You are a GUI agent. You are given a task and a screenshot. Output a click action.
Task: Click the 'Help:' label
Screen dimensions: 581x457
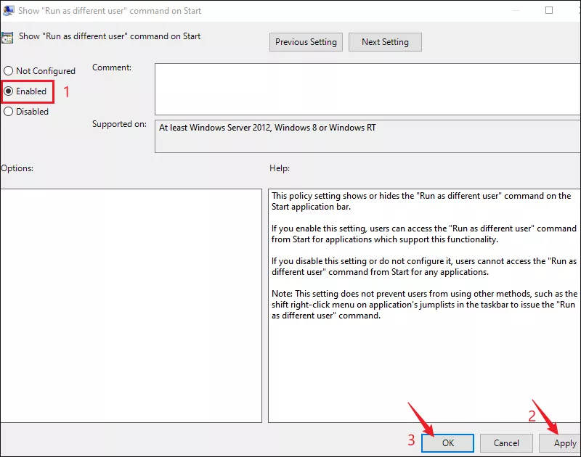pyautogui.click(x=280, y=168)
